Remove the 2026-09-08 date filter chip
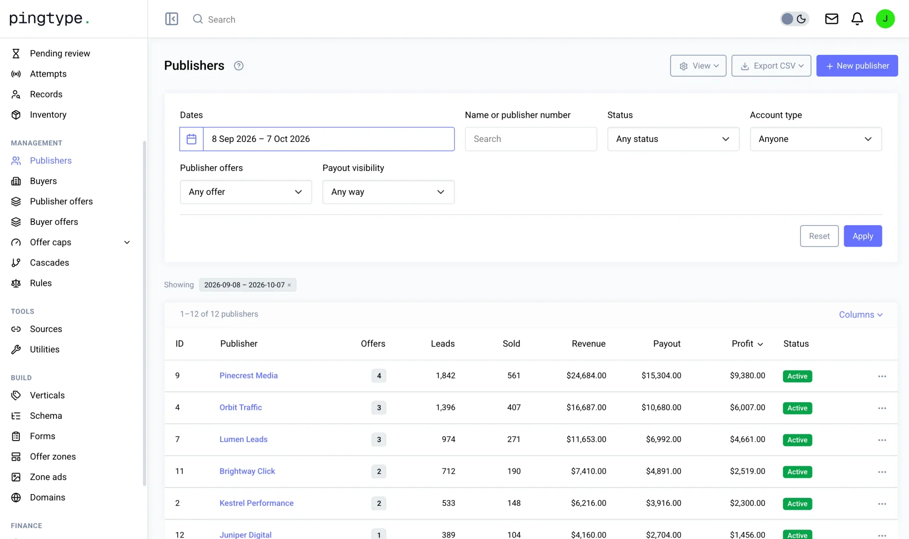Image resolution: width=909 pixels, height=539 pixels. click(x=289, y=285)
